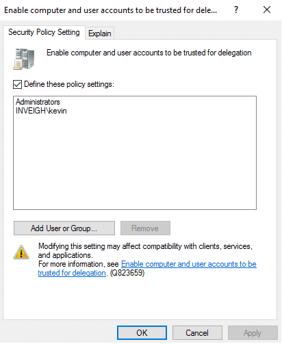
Task: Click empty area of the accounts list box
Action: pos(135,162)
